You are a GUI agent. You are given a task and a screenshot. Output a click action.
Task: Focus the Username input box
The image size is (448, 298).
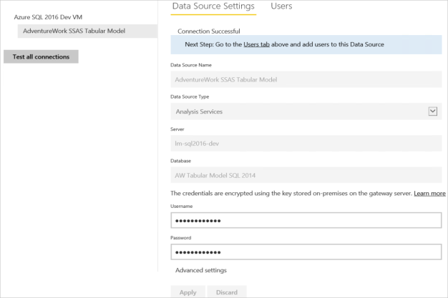tap(306, 219)
